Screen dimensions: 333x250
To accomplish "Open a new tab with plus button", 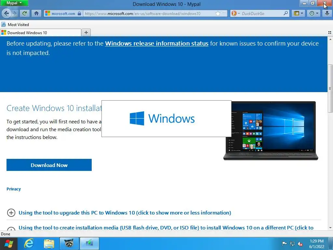I will click(x=86, y=33).
